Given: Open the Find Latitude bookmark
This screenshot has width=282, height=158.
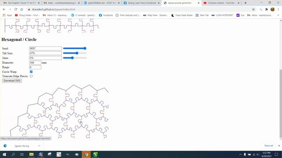Looking at the screenshot, I should pos(128,15).
